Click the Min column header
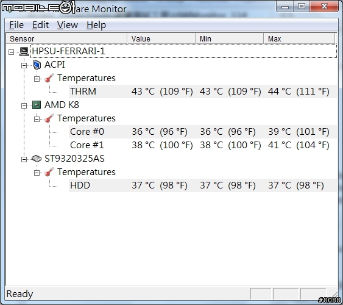Image resolution: width=343 pixels, height=305 pixels. [x=230, y=39]
